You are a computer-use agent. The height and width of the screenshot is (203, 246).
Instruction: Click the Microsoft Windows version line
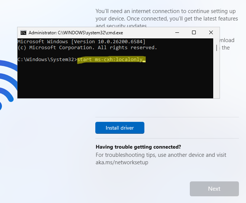click(x=81, y=41)
